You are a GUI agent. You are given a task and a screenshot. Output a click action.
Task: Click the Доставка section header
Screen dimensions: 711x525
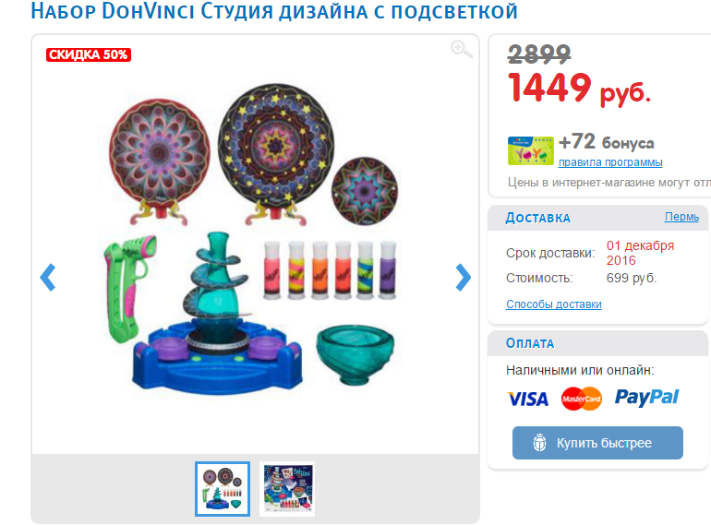pyautogui.click(x=537, y=218)
